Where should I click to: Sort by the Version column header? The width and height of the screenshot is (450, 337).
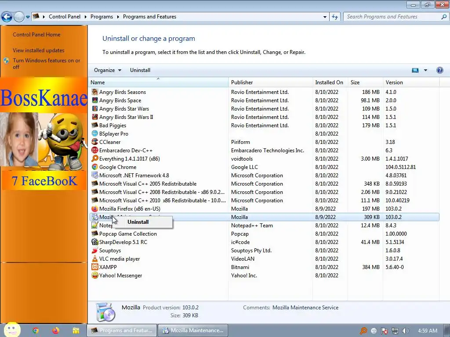coord(411,82)
